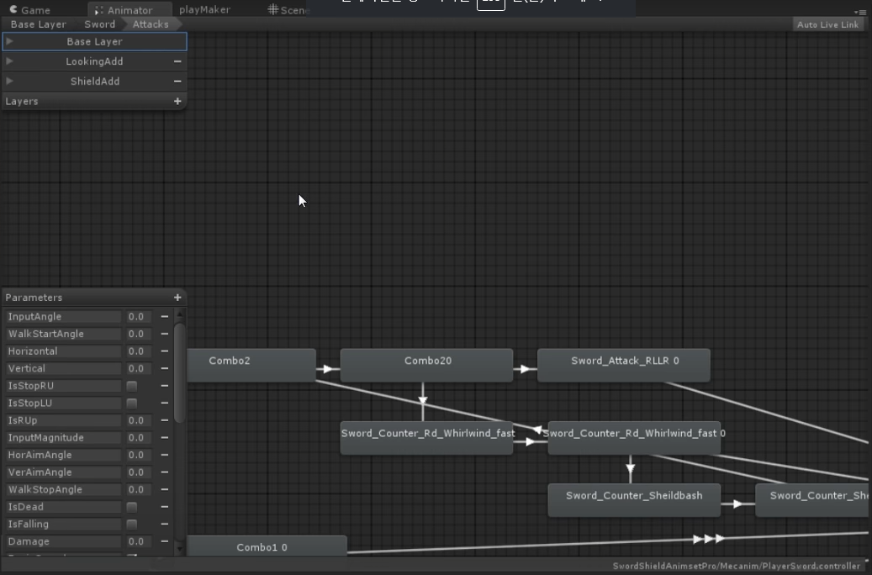
Task: Toggle the IsStopLU checkbox
Action: (132, 404)
